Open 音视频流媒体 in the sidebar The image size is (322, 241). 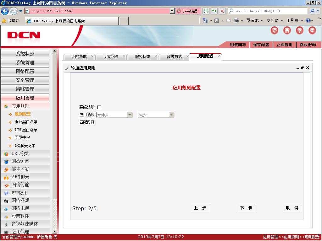click(25, 224)
